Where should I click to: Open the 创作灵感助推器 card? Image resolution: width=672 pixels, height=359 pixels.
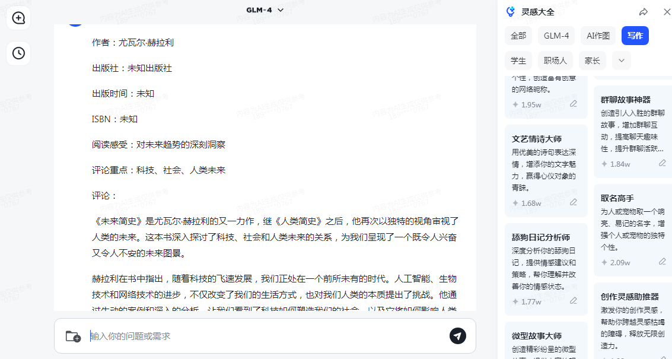[x=633, y=321]
